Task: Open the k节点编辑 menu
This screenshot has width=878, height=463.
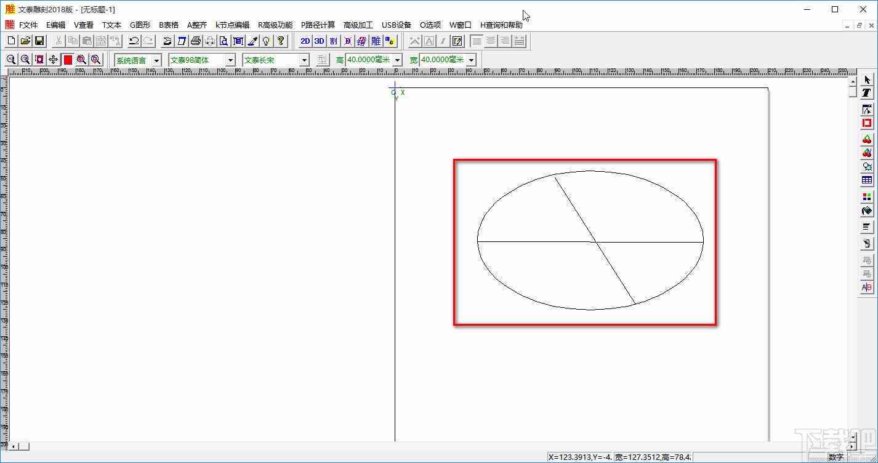Action: 232,25
